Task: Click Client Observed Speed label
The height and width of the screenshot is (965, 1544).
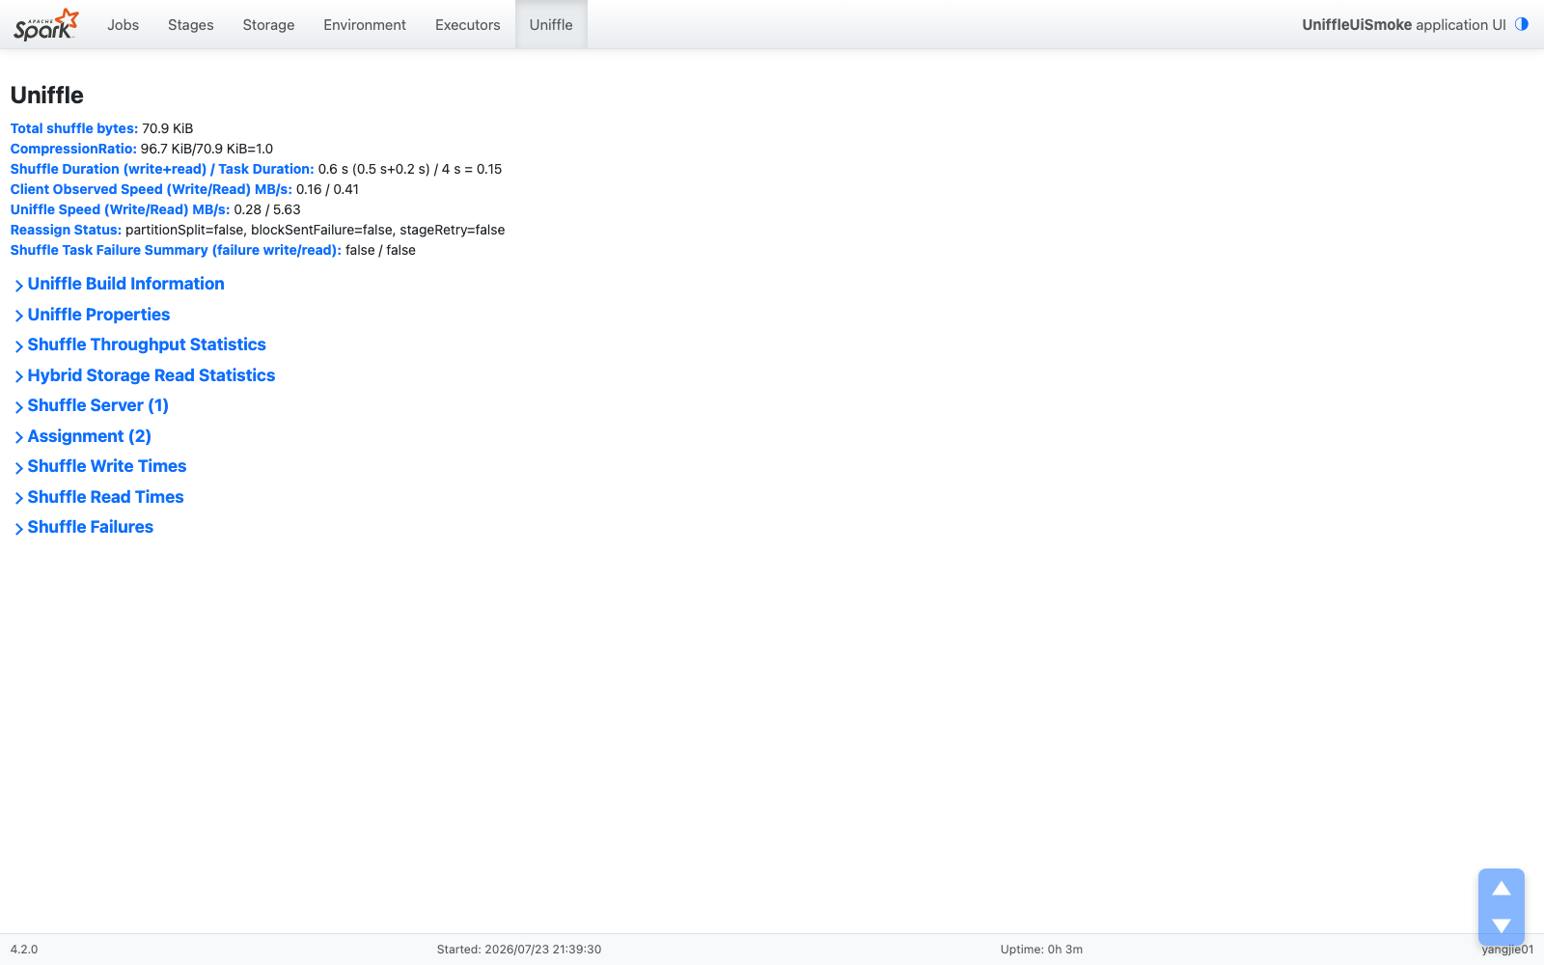Action: [152, 189]
